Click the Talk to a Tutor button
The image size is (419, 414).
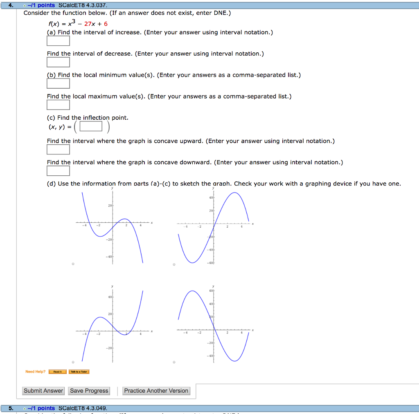pyautogui.click(x=79, y=371)
